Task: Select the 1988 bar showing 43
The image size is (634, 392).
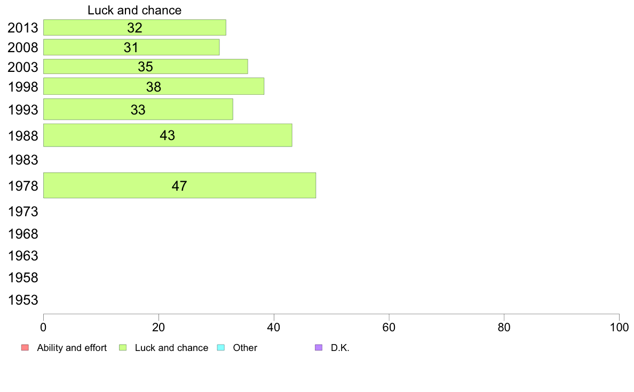Action: click(168, 135)
